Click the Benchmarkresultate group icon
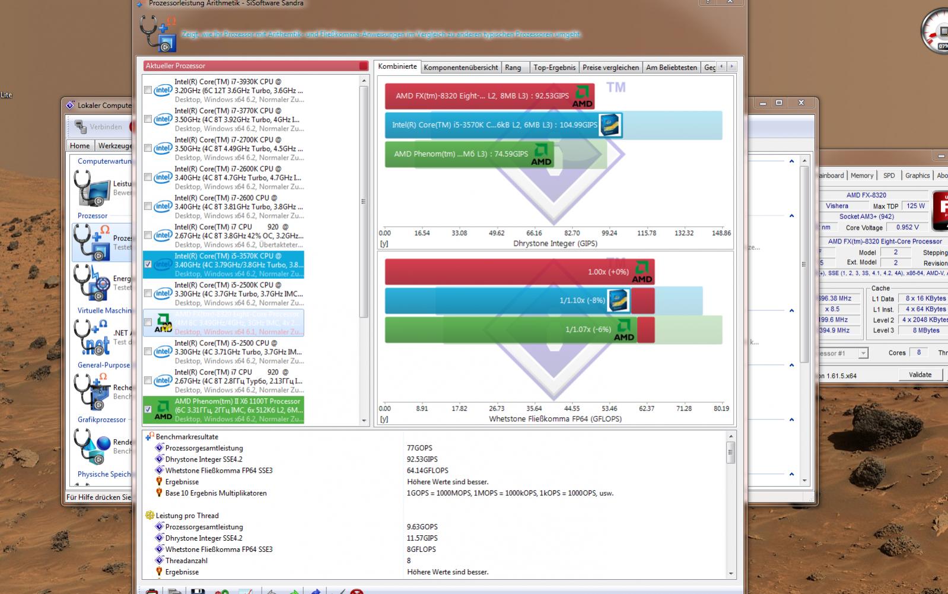This screenshot has height=594, width=948. (150, 437)
